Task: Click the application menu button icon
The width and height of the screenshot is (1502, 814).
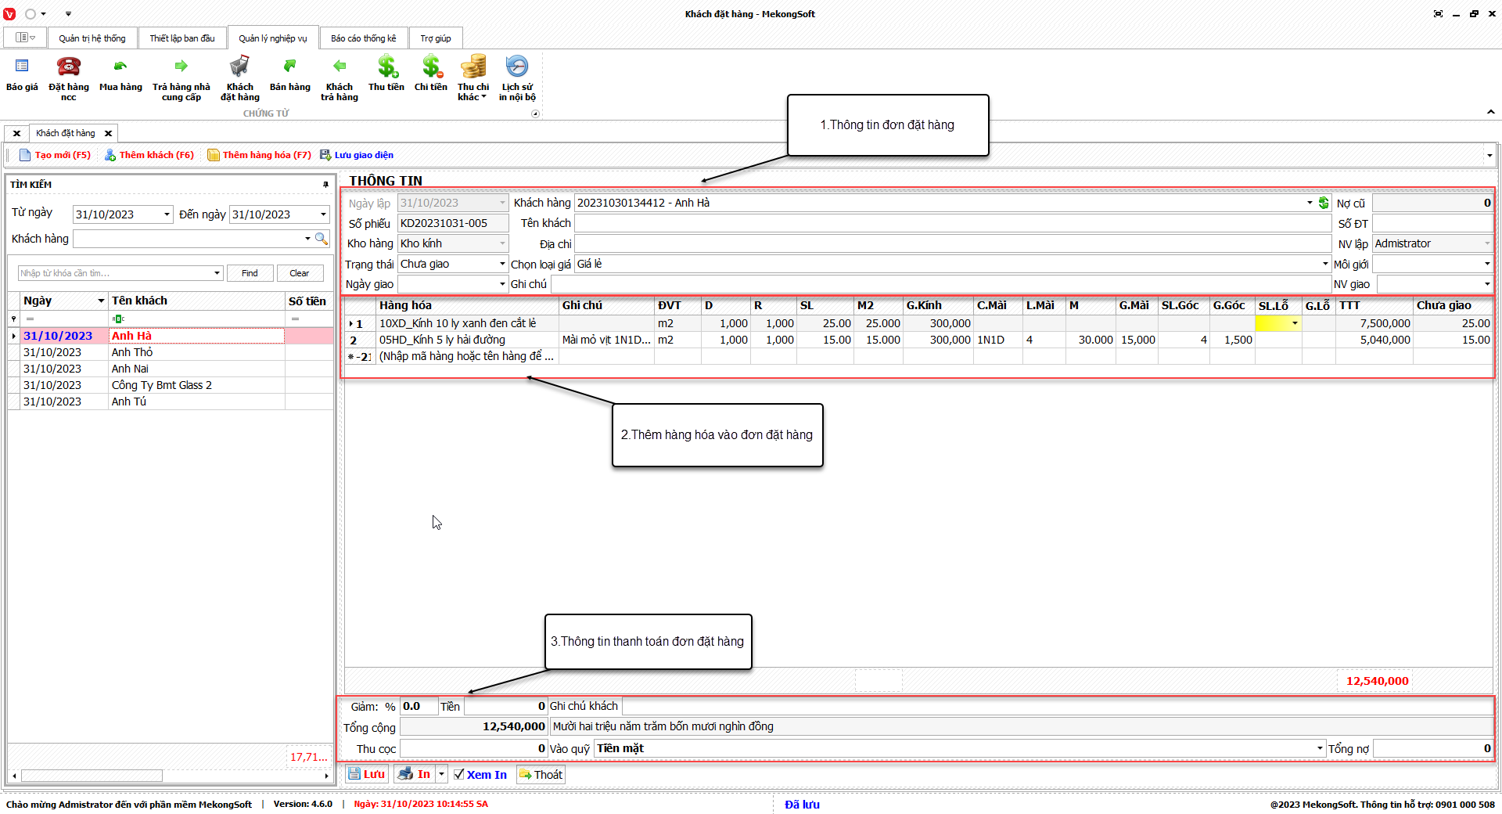Action: pyautogui.click(x=25, y=38)
